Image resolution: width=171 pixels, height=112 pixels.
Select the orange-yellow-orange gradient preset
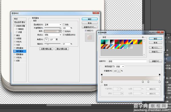[135, 42]
